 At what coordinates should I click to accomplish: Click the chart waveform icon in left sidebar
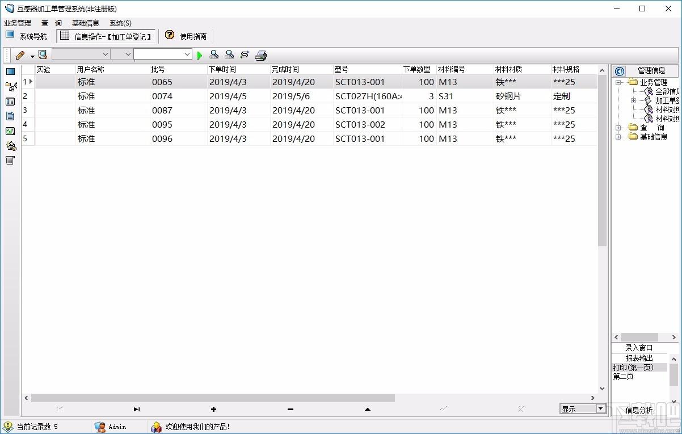(10, 131)
